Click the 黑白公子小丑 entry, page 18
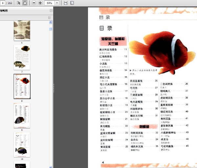Viewport: 197px width, 168px height. (114, 98)
